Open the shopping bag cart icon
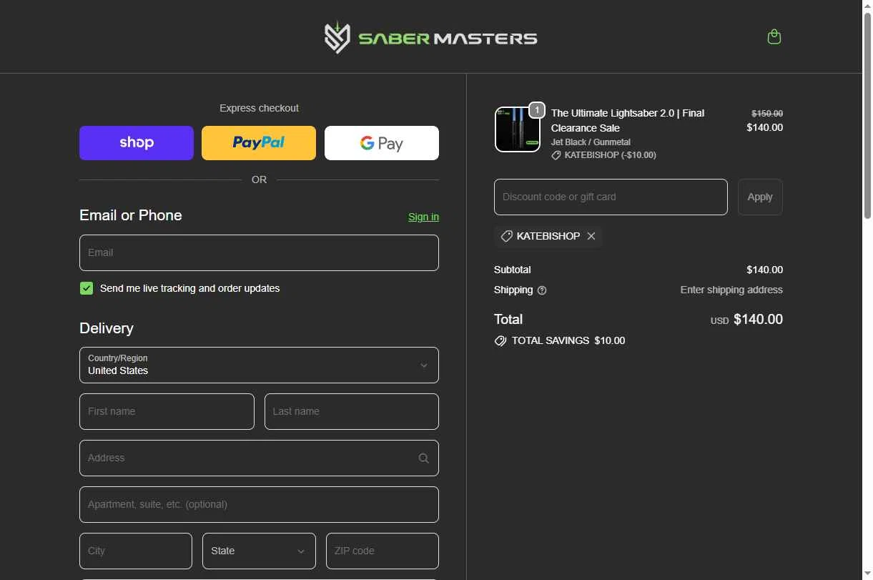 coord(774,36)
